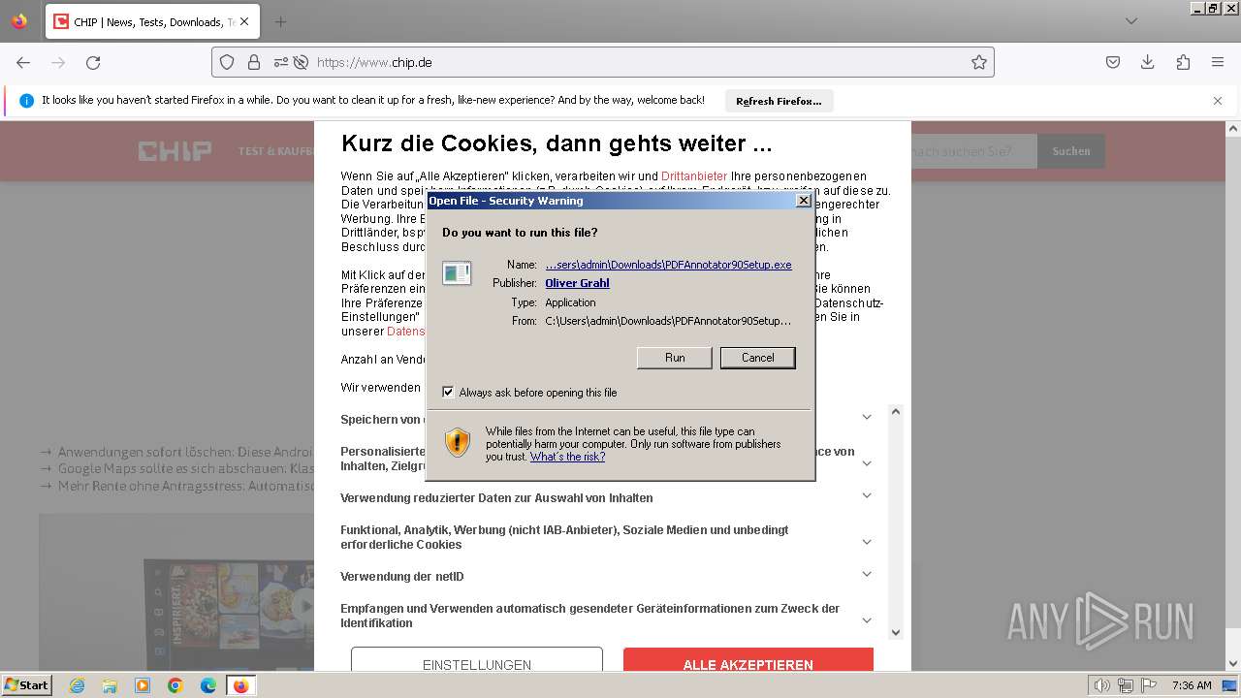Open File Explorer from the taskbar
Viewport: 1241px width, 698px height.
click(110, 685)
